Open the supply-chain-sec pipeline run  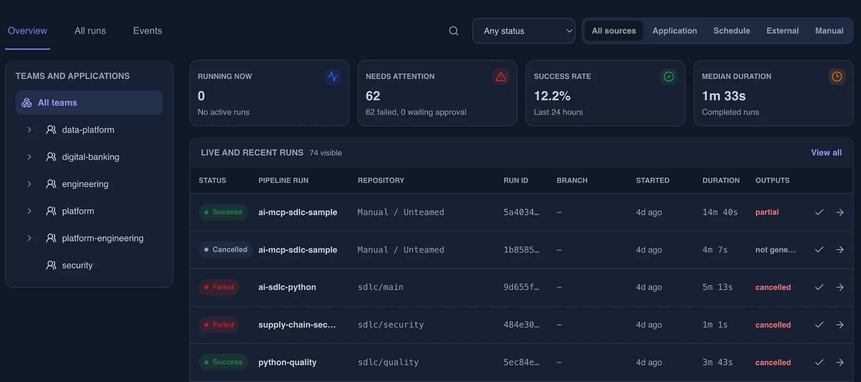(x=297, y=325)
